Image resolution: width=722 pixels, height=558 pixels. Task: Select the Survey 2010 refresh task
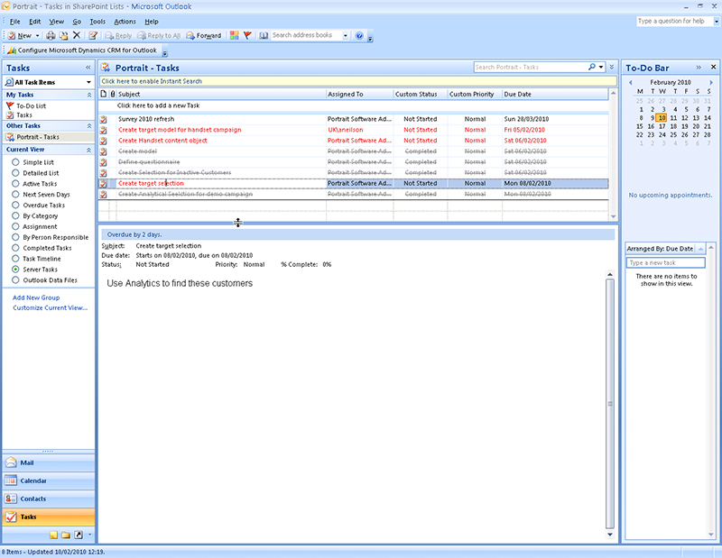(353, 119)
